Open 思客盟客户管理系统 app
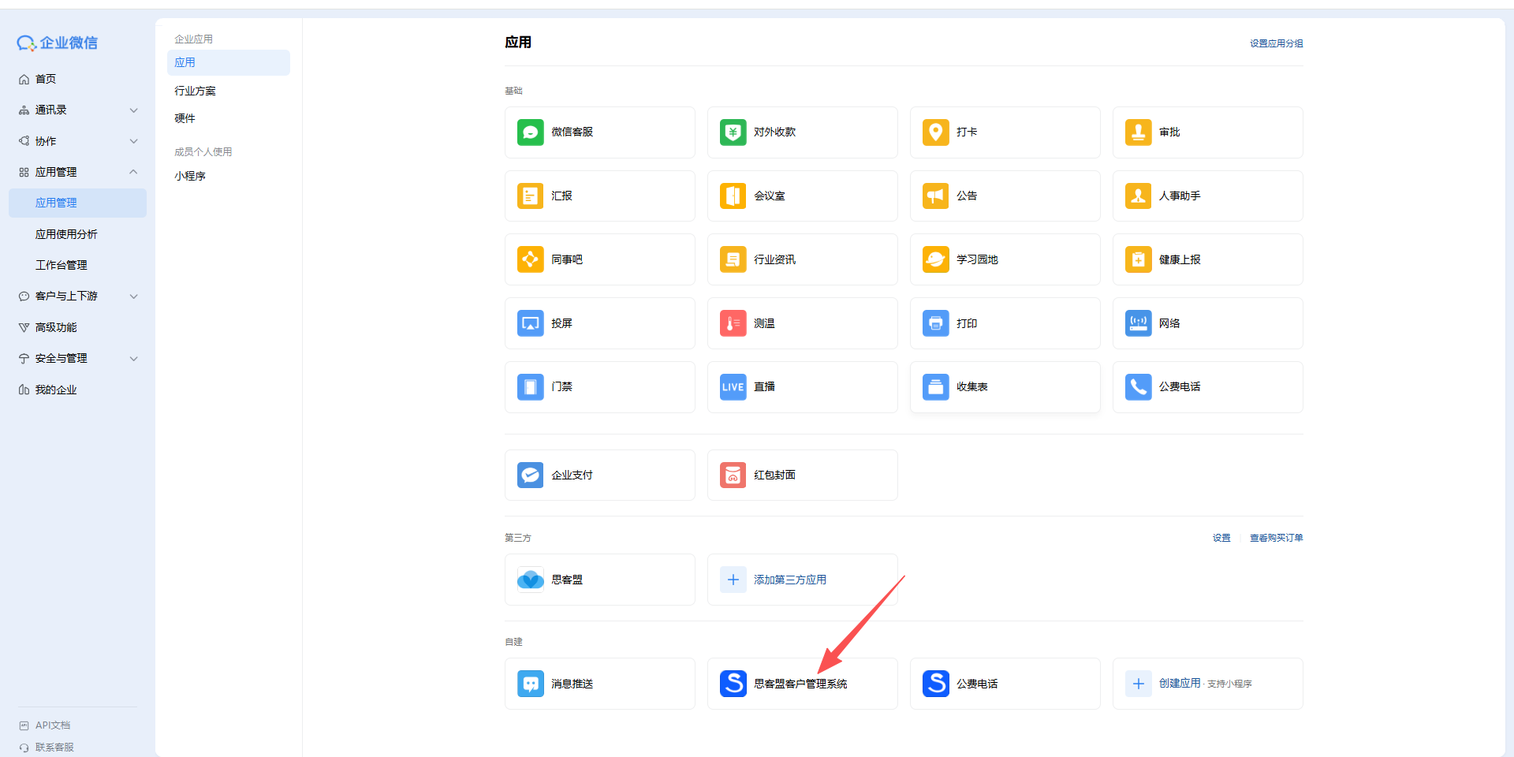The image size is (1514, 757). pyautogui.click(x=802, y=684)
